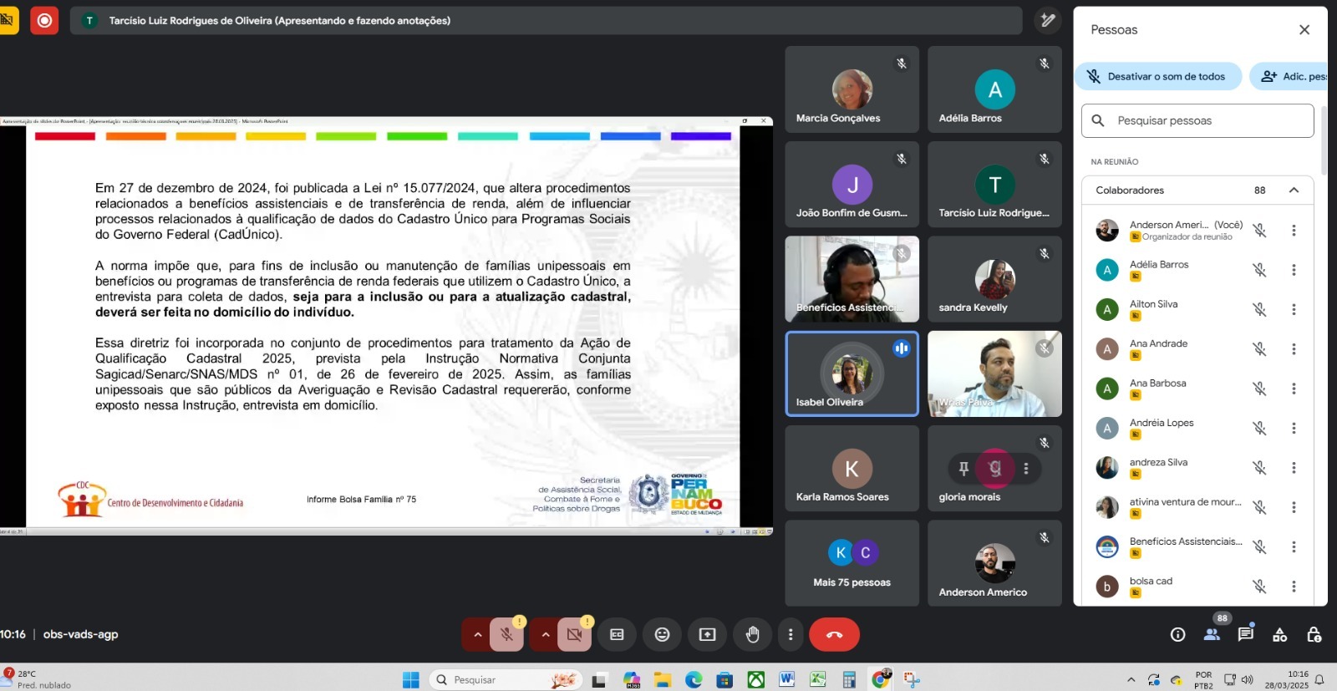Toggle the camera on
The width and height of the screenshot is (1337, 691).
(x=574, y=635)
